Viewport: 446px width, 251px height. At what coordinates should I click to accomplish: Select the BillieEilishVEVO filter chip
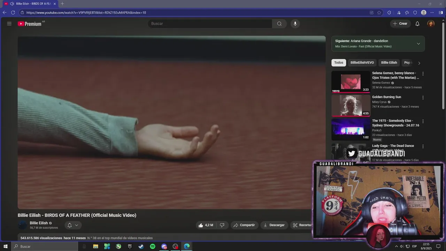tap(362, 63)
